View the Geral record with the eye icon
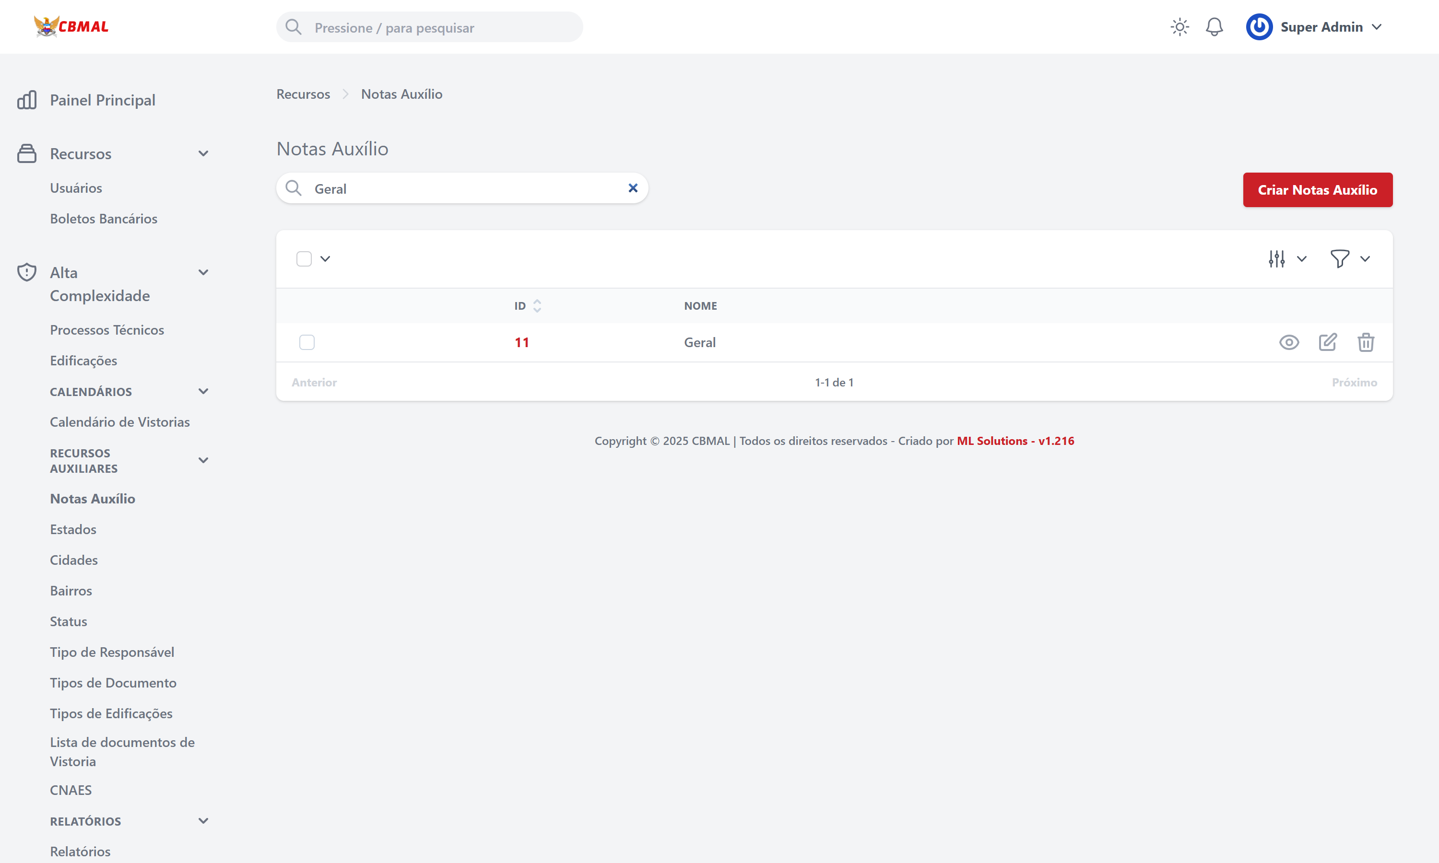The width and height of the screenshot is (1439, 863). [x=1289, y=342]
